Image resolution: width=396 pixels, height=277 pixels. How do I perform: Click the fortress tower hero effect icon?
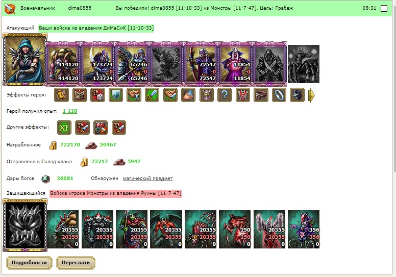click(x=79, y=95)
